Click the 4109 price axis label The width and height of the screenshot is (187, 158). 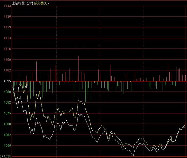7,60
